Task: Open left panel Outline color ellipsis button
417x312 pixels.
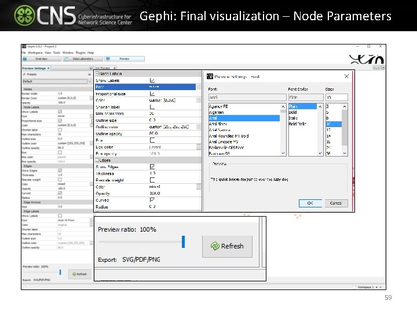Action: point(92,143)
